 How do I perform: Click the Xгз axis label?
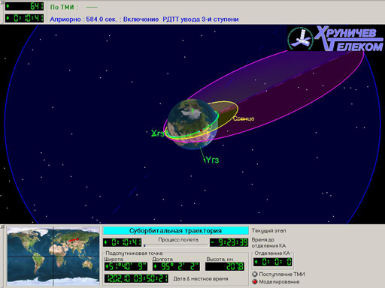pyautogui.click(x=158, y=133)
